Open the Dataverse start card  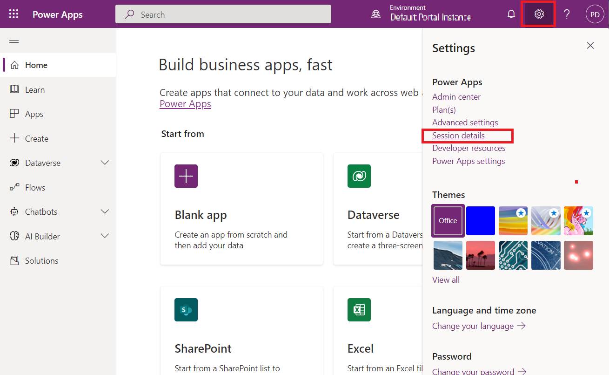point(378,209)
